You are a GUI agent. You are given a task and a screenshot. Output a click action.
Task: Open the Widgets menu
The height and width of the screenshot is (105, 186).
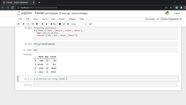coord(72,19)
